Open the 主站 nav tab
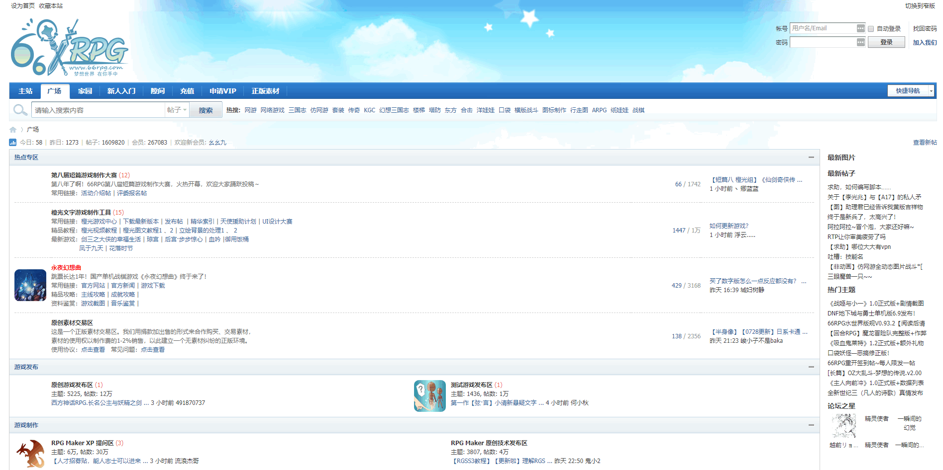 pos(25,91)
